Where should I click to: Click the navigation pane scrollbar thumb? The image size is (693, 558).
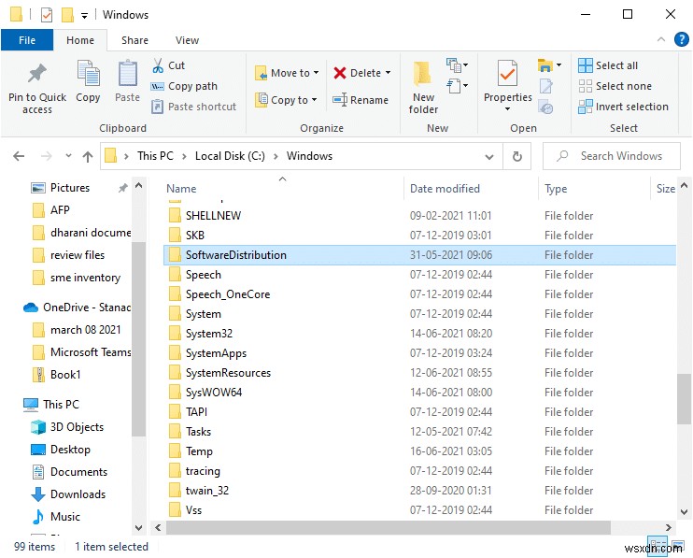click(x=138, y=339)
